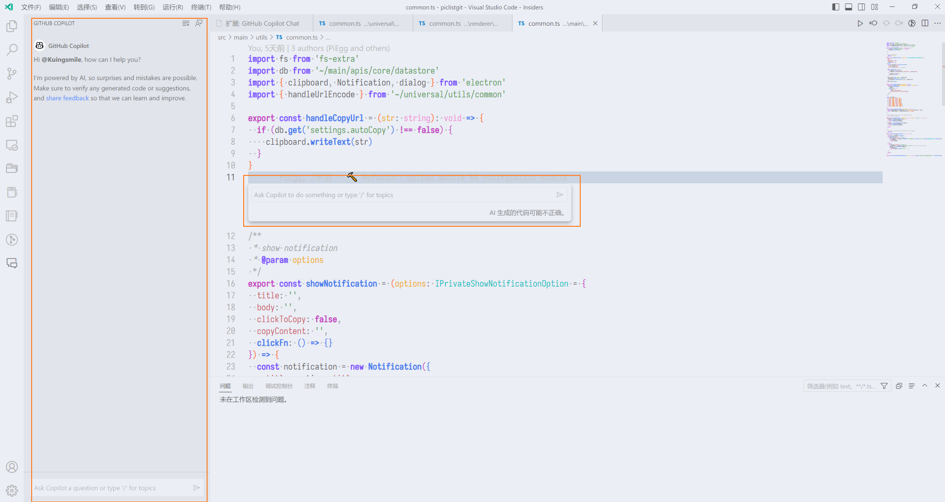Open the 终端(T) menu
The width and height of the screenshot is (945, 502).
pyautogui.click(x=201, y=7)
